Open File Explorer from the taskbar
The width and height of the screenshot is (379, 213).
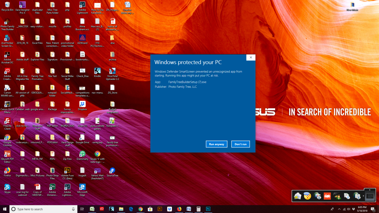tap(121, 209)
